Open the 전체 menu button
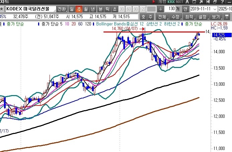 [x=162, y=17]
